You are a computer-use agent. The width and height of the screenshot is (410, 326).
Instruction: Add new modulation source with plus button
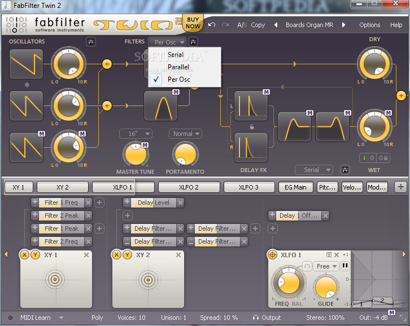(x=400, y=187)
